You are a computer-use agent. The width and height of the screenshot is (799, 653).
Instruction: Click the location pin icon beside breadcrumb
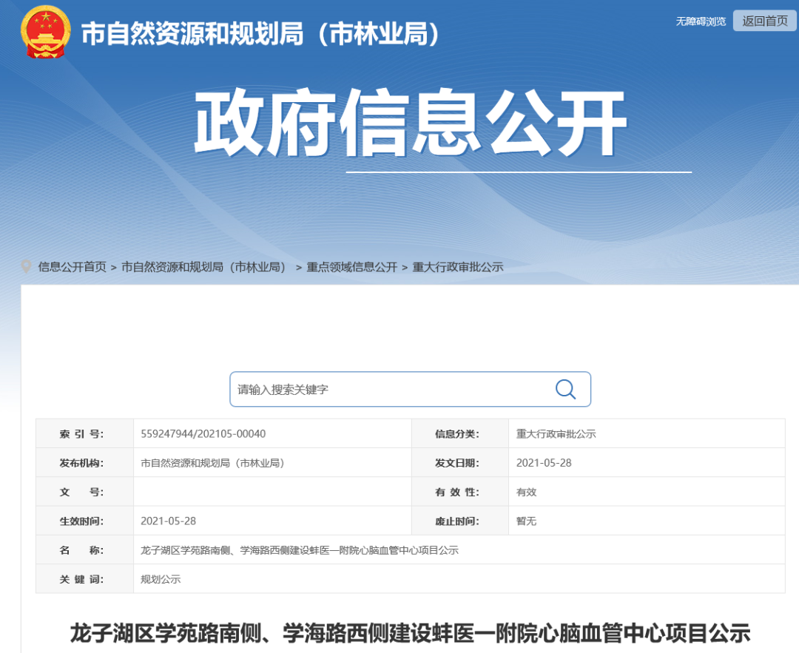27,266
